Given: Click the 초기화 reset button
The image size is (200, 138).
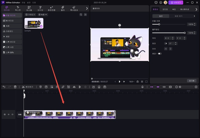Looking at the screenshot, I should click(191, 80).
